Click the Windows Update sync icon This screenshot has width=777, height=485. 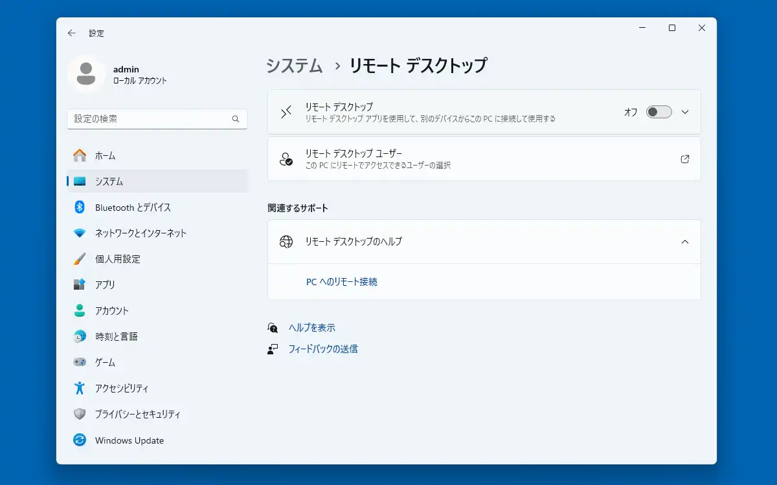80,440
